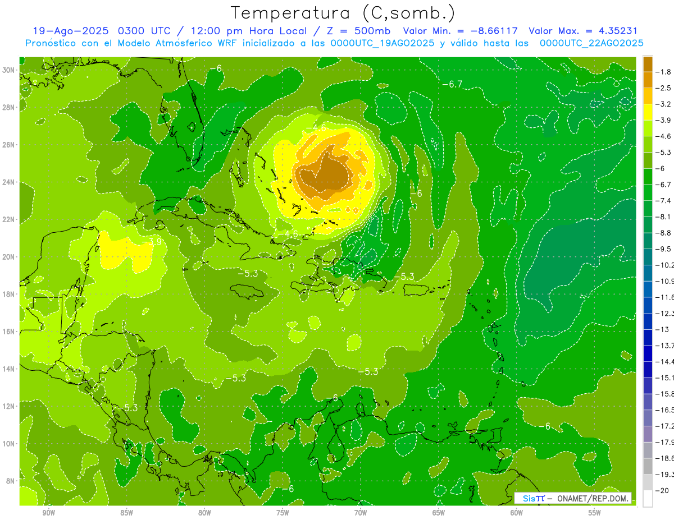Click the "10N" latitude axis label
The height and width of the screenshot is (520, 674).
tap(8, 443)
